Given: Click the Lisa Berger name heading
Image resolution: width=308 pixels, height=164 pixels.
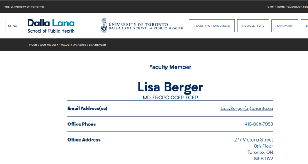Looking at the screenshot, I should [170, 87].
